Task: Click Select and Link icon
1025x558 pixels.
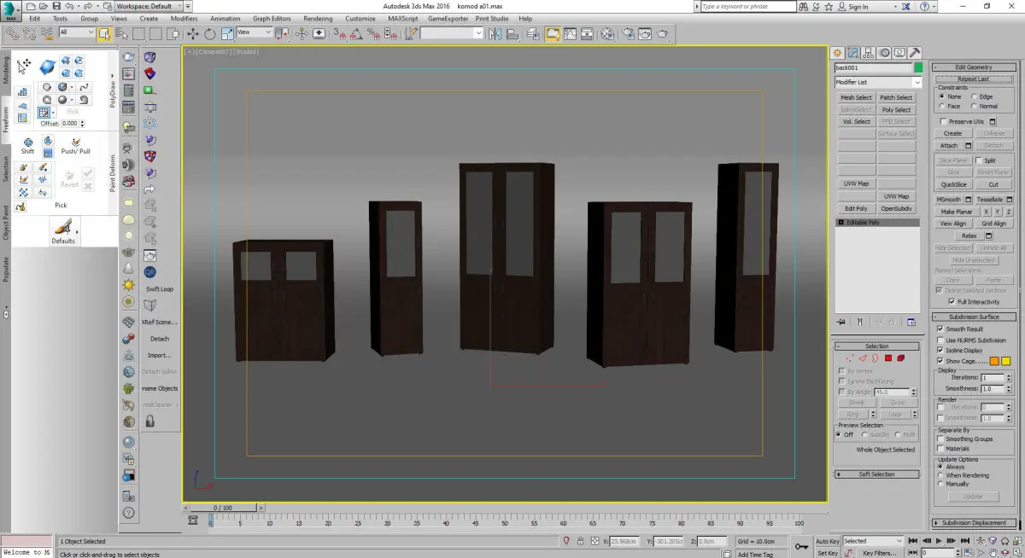Action: point(11,34)
